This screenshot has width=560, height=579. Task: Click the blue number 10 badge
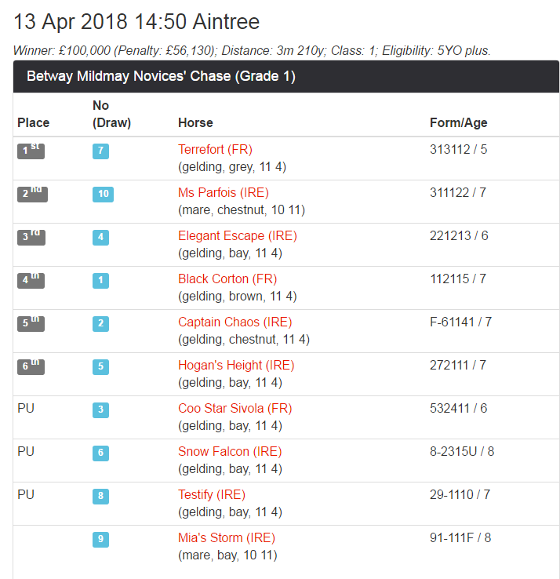104,194
